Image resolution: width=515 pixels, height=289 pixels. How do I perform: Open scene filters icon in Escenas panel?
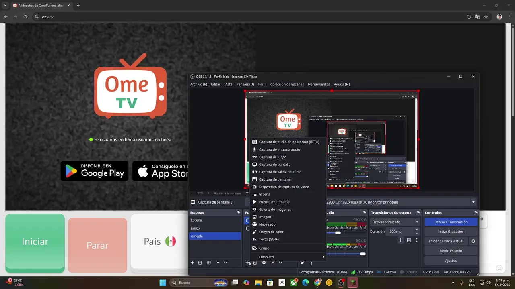[209, 263]
